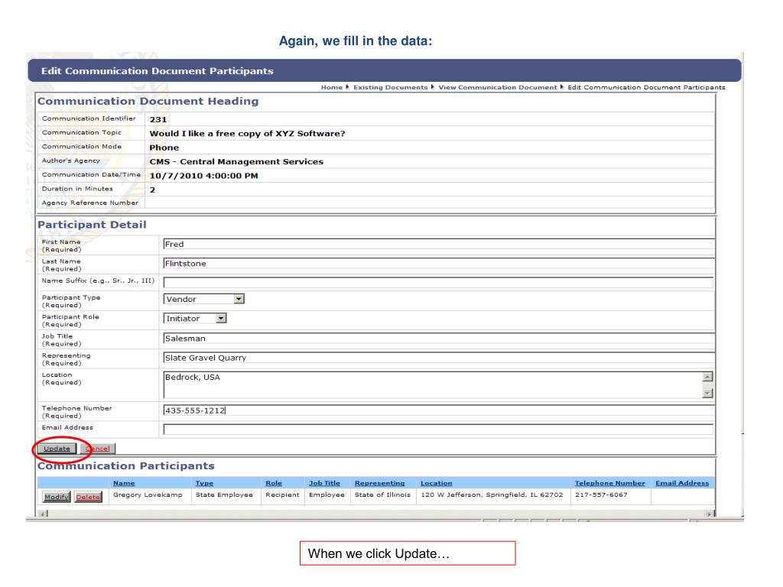Click the Representing field
The image size is (783, 587).
438,358
